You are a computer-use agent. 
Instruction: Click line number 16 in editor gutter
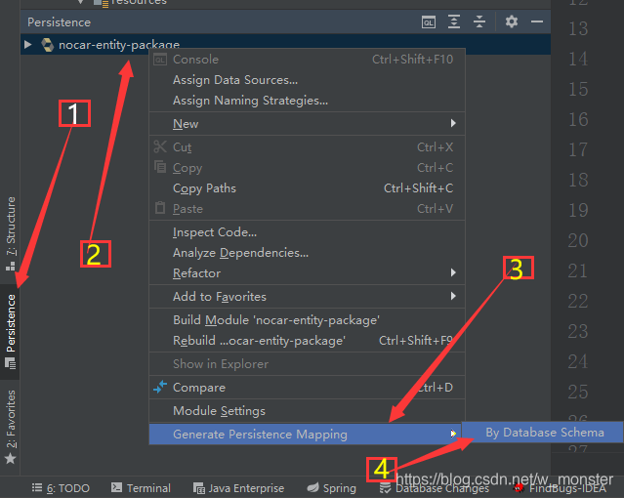pos(578,119)
